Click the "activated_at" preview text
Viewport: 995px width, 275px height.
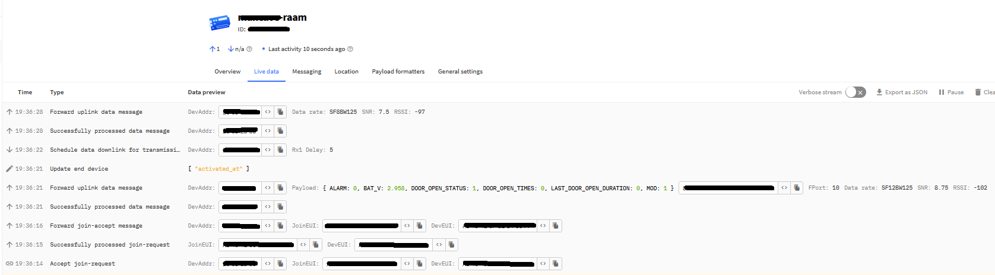tap(218, 169)
